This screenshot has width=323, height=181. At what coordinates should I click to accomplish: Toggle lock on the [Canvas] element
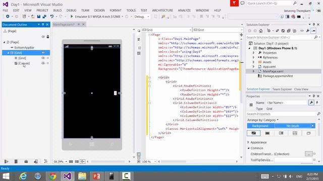(48, 63)
